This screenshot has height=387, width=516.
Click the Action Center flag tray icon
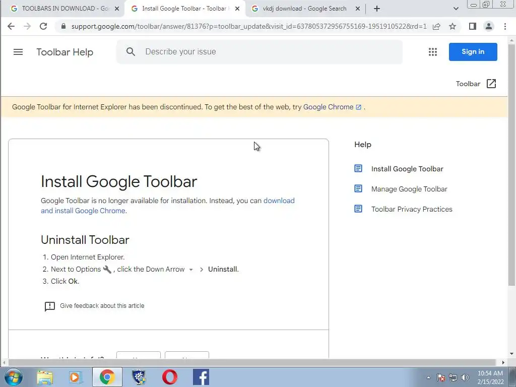pos(441,377)
